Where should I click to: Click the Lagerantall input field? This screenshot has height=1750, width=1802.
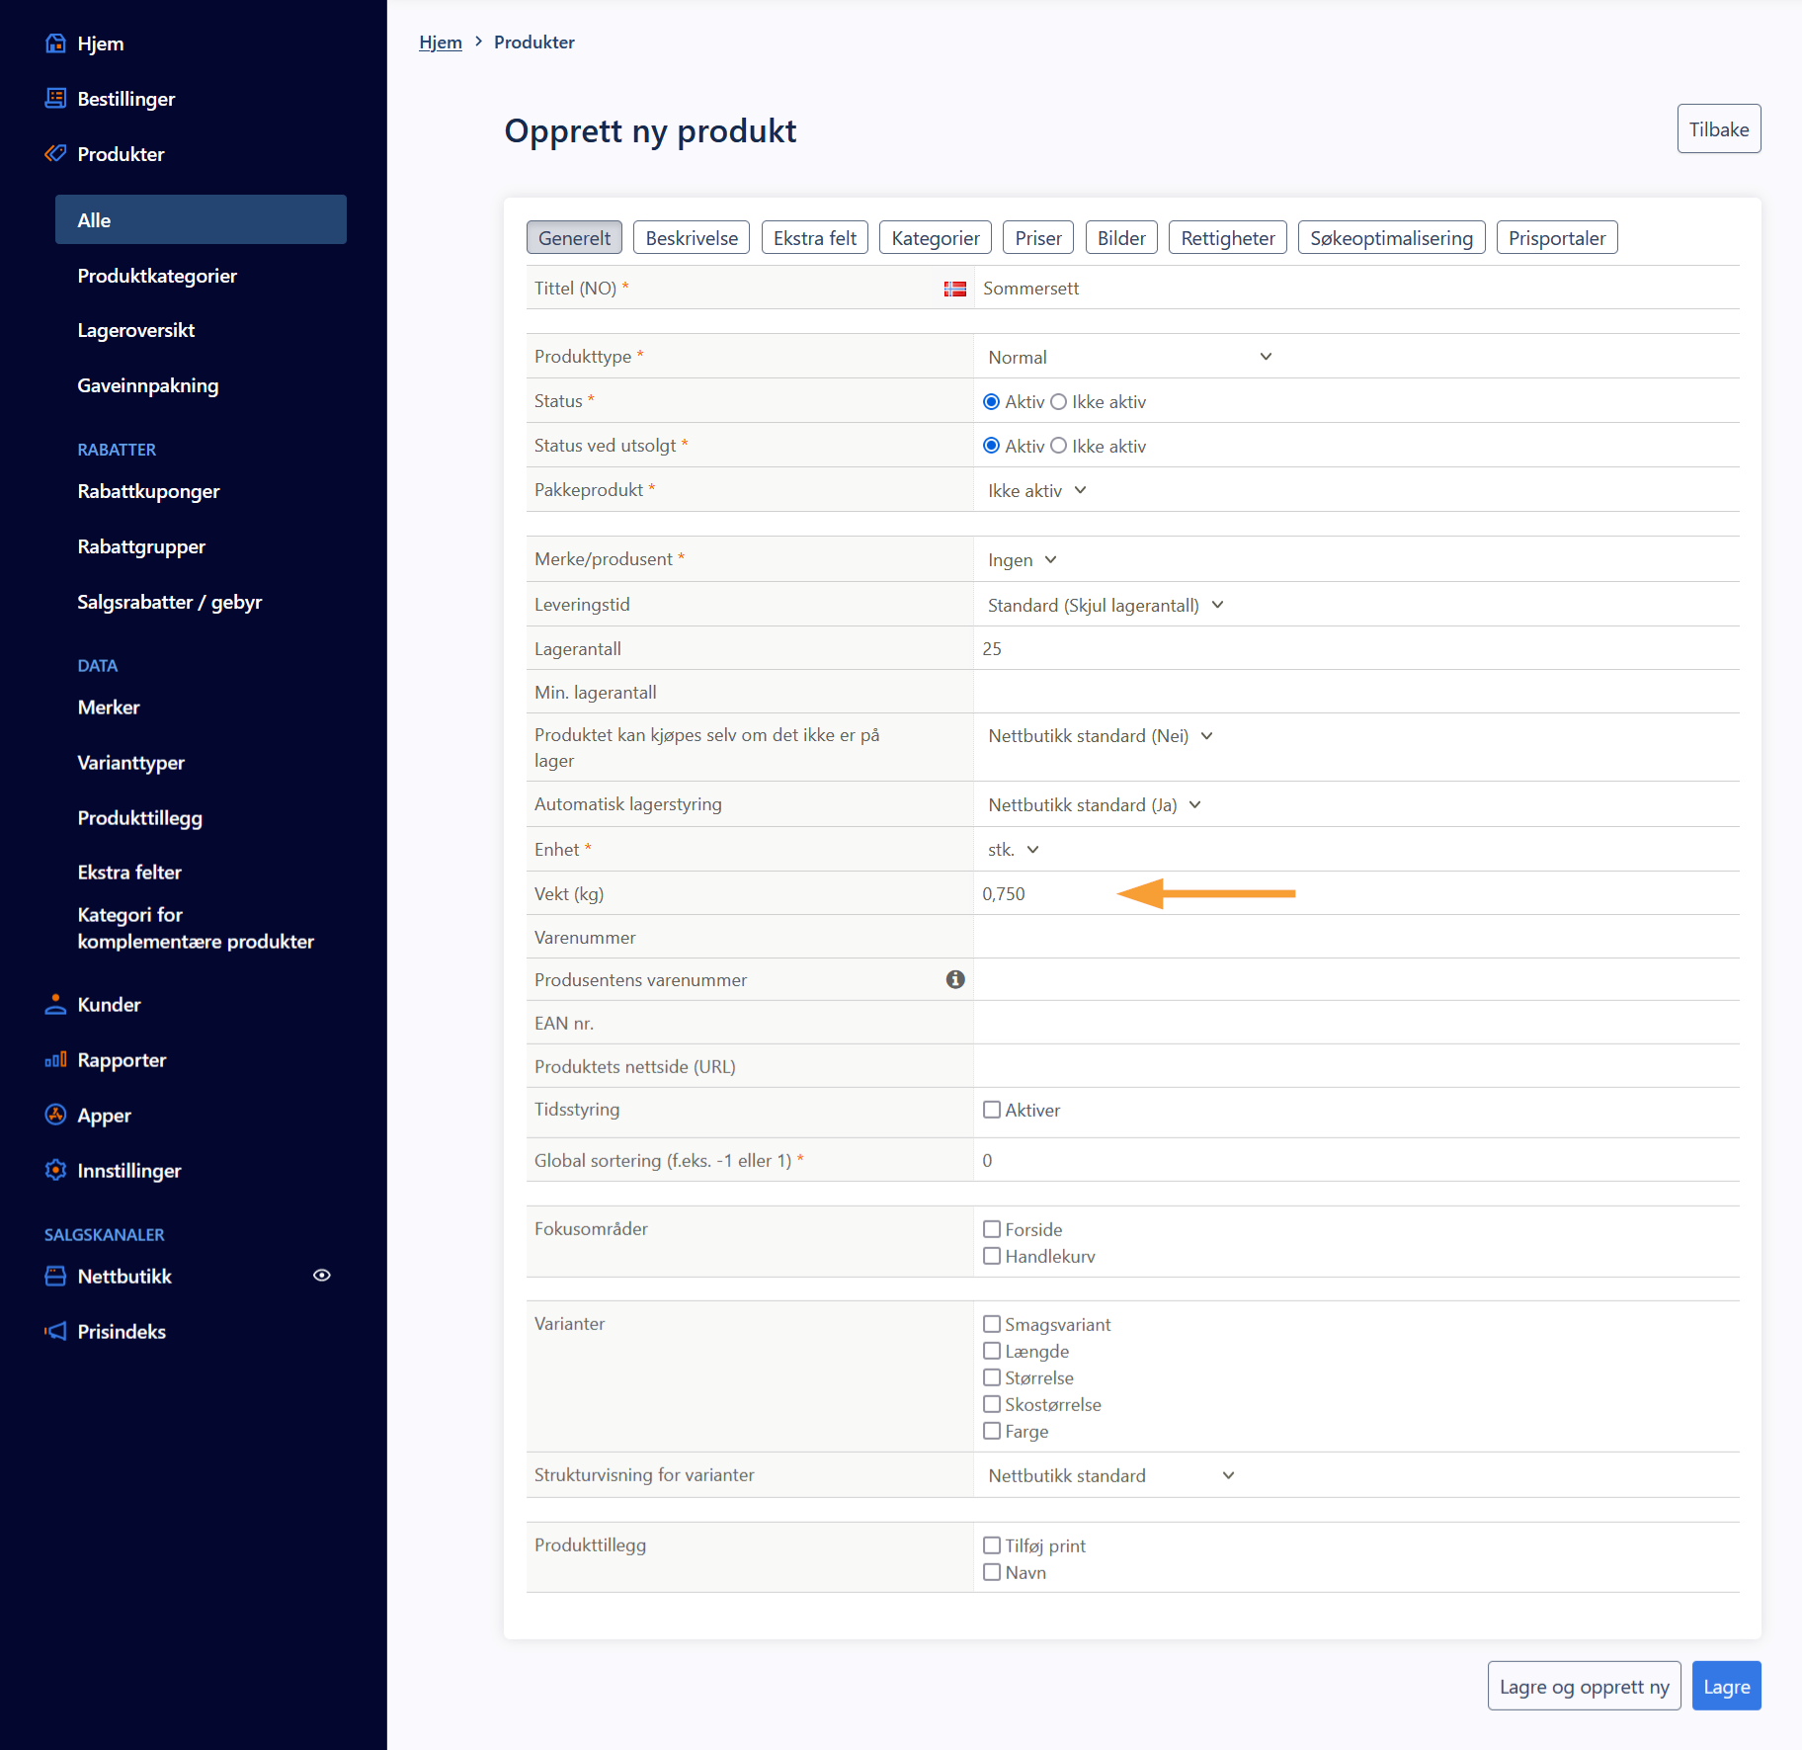1355,648
